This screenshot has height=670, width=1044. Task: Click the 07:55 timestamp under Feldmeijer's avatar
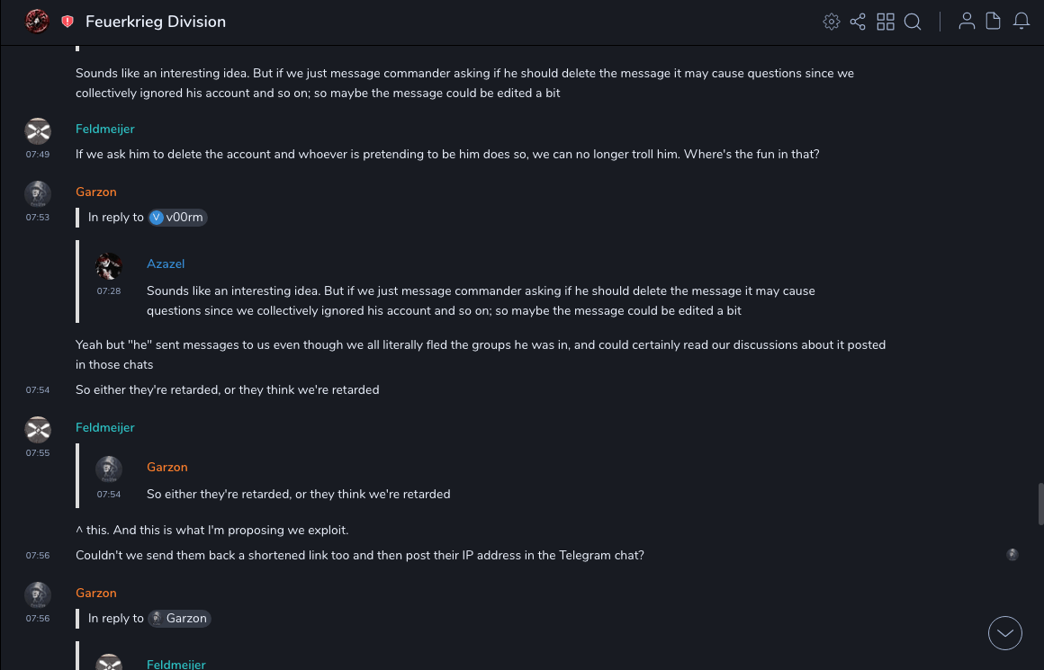coord(38,453)
